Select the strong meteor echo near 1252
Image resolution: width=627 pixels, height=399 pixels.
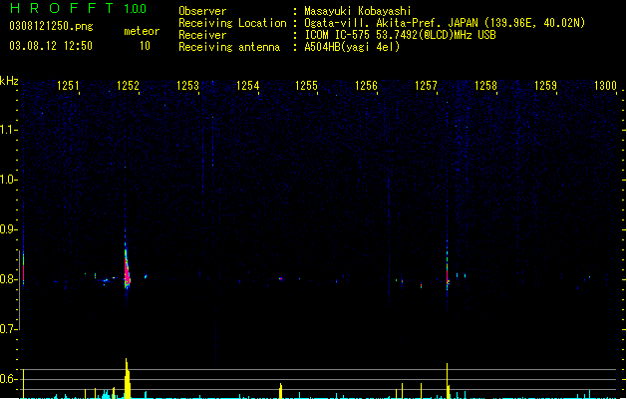[127, 266]
